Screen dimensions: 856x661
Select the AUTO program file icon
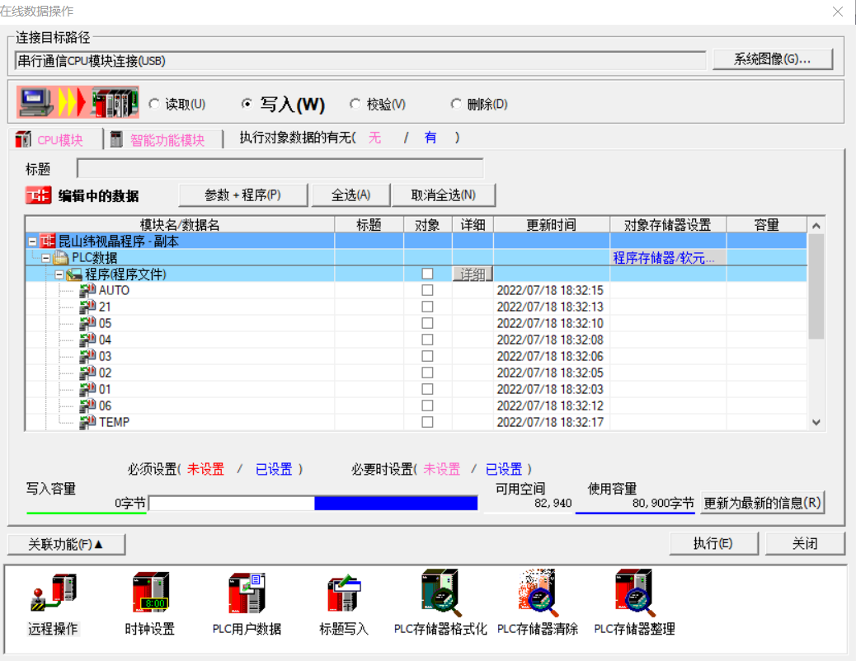tap(87, 290)
